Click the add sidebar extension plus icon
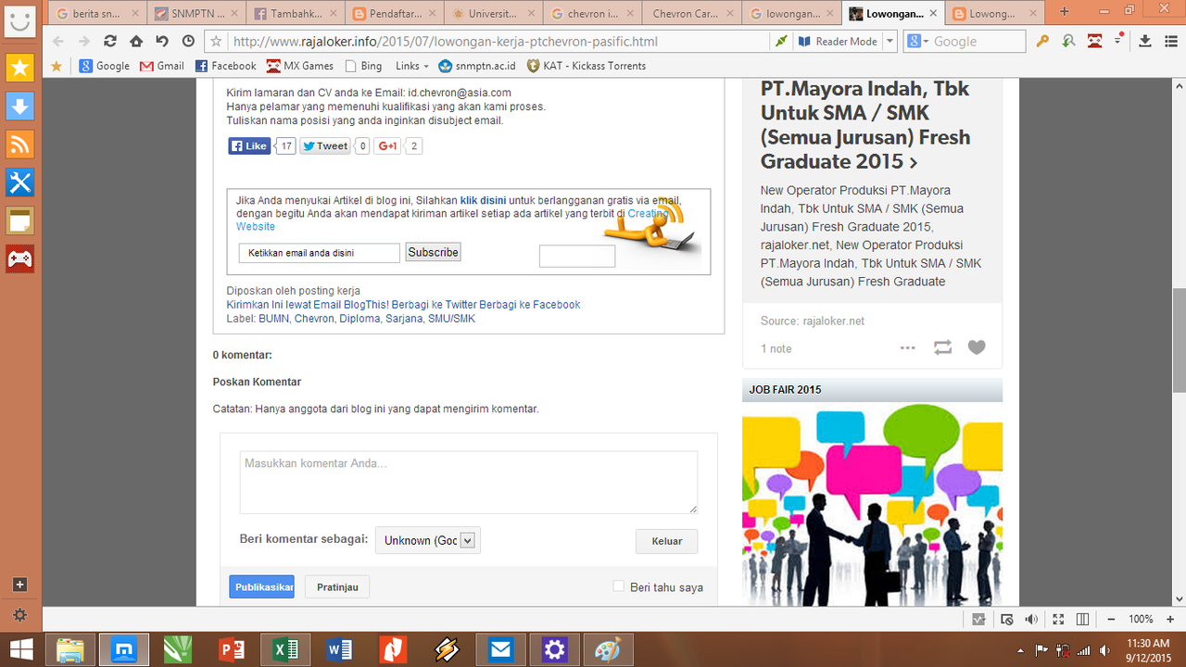Screen dimensions: 1186x667 20,585
